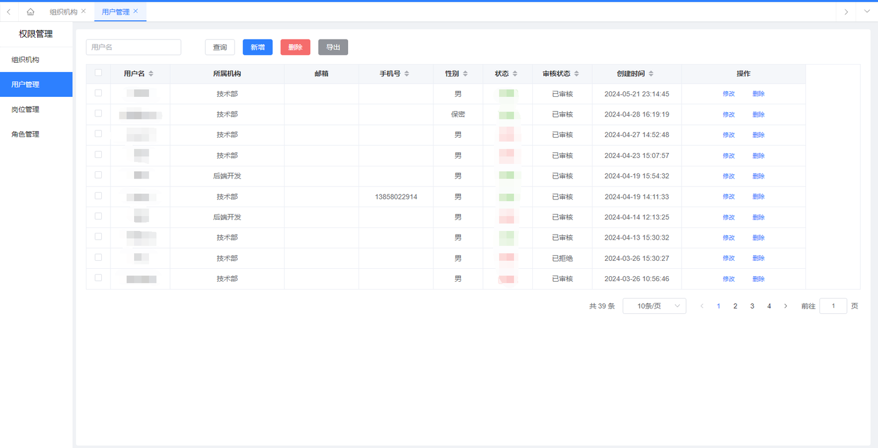Viewport: 878px width, 448px height.
Task: Go to the next page arrow
Action: click(785, 306)
